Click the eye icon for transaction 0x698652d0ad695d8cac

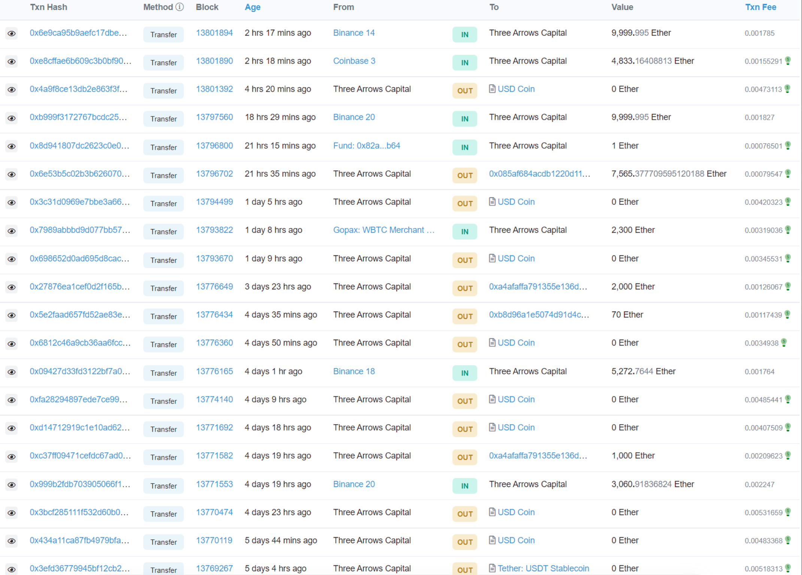(x=12, y=259)
